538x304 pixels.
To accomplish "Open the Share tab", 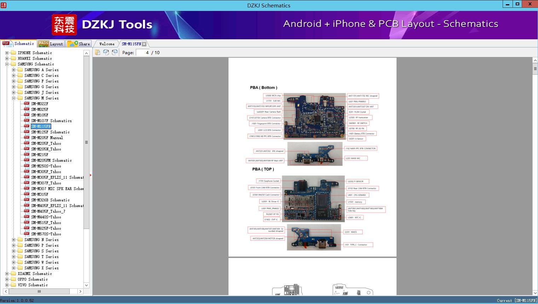I will coord(79,44).
